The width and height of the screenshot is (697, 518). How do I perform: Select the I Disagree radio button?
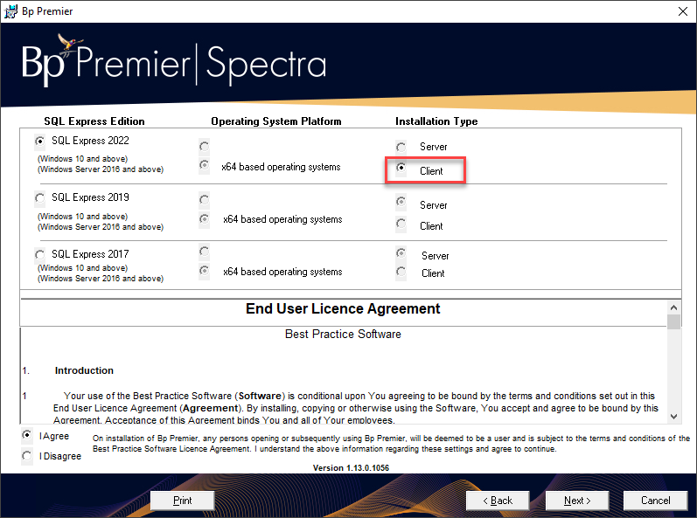[27, 455]
